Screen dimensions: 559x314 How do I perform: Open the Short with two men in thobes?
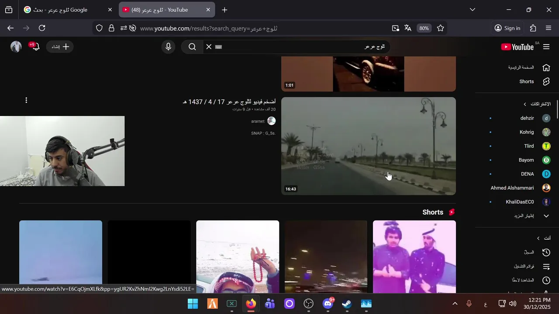[x=414, y=257]
